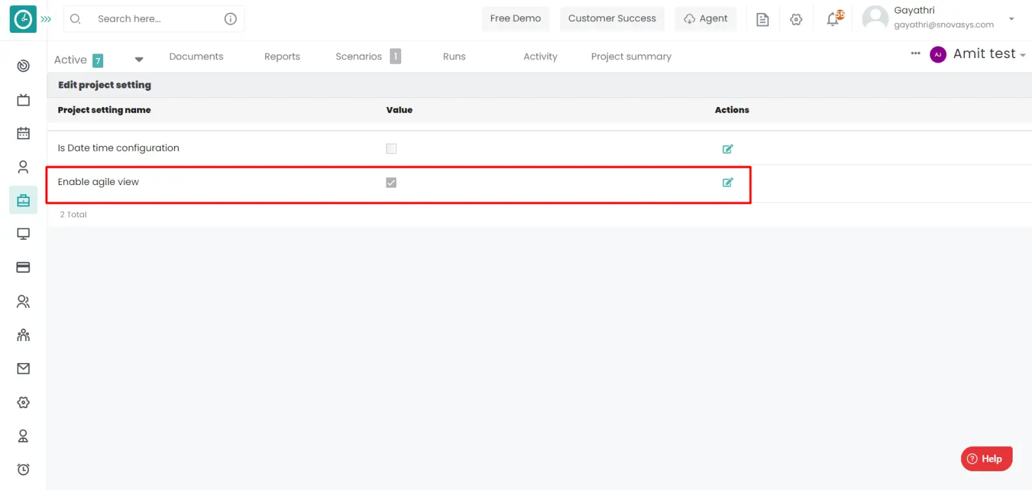Click the Search here input field

pos(155,19)
